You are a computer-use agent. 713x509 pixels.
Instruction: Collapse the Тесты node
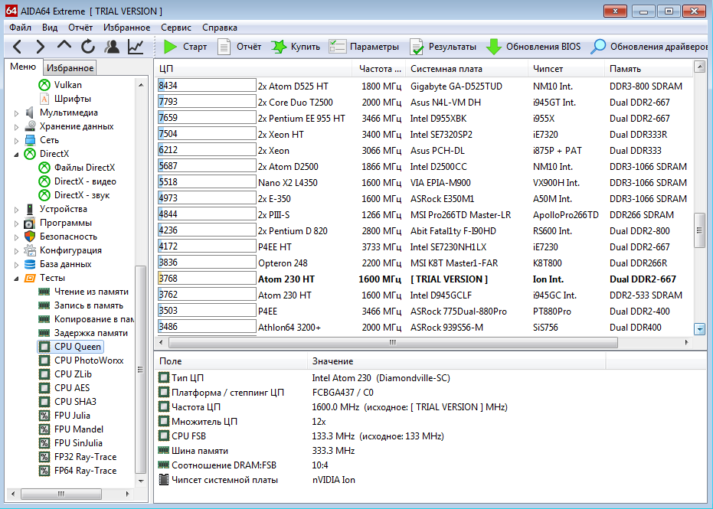coord(17,278)
